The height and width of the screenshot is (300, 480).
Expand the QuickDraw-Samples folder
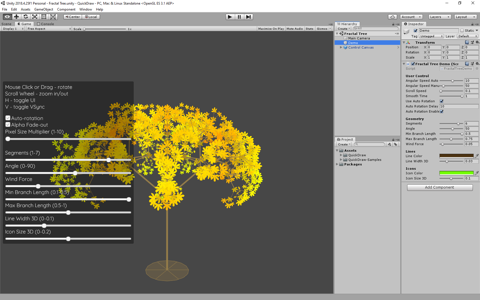pyautogui.click(x=341, y=160)
